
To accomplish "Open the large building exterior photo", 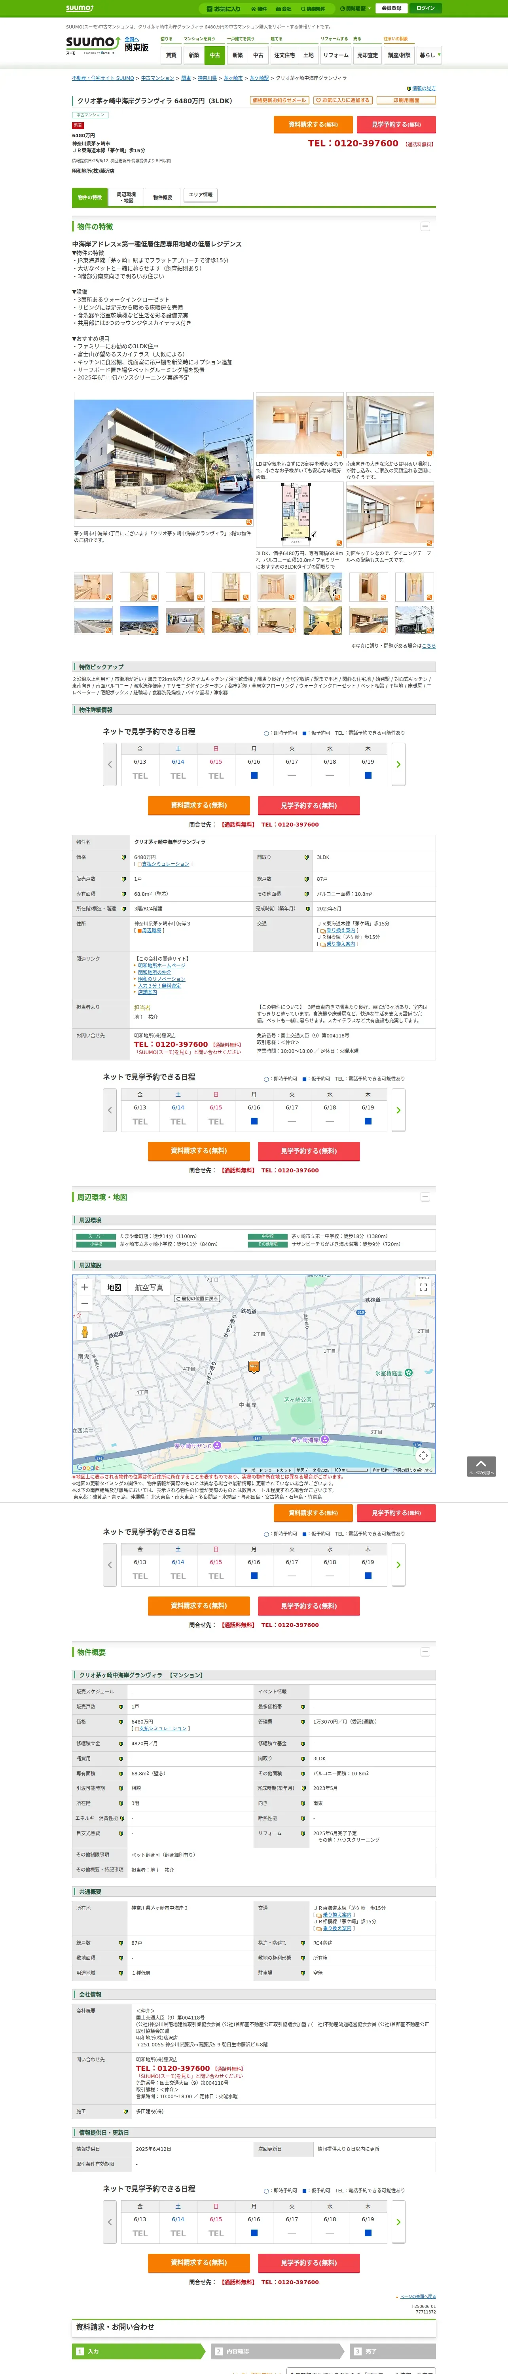I will coord(163,459).
